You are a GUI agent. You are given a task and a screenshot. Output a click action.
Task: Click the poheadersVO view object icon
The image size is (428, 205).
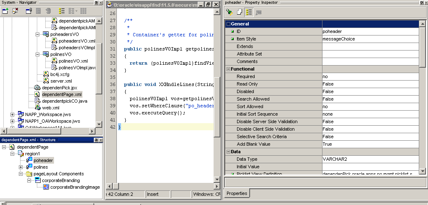click(46, 34)
